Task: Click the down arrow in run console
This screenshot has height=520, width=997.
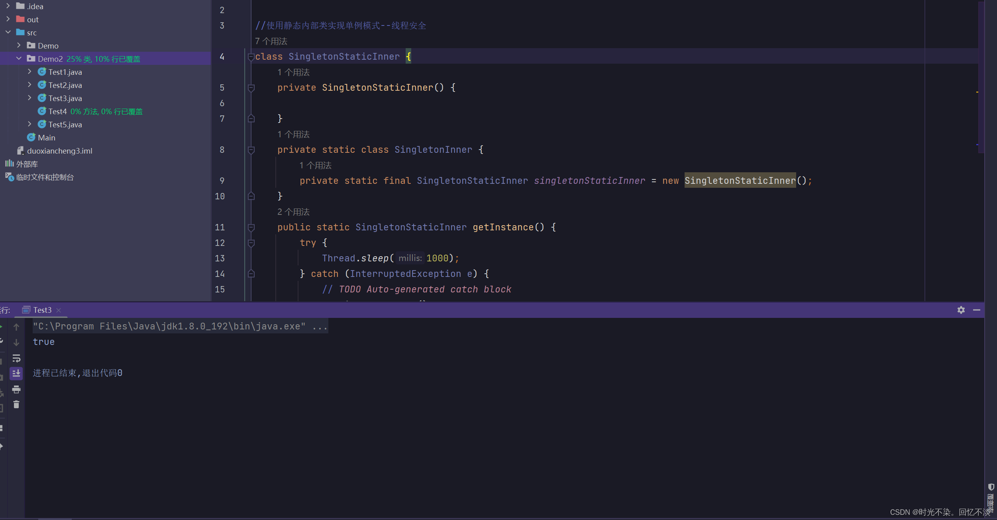Action: [16, 343]
